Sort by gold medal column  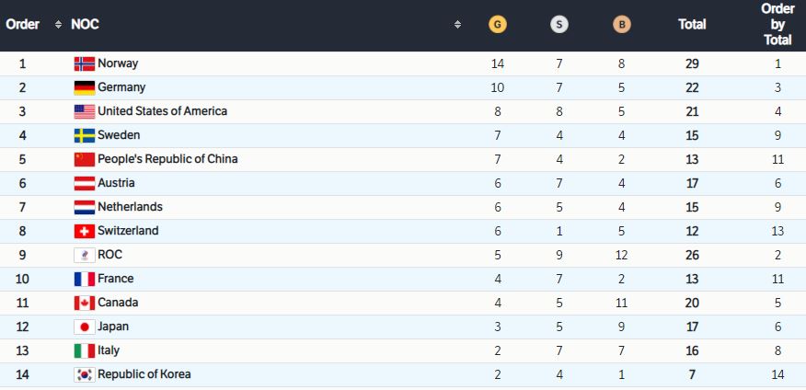(498, 25)
